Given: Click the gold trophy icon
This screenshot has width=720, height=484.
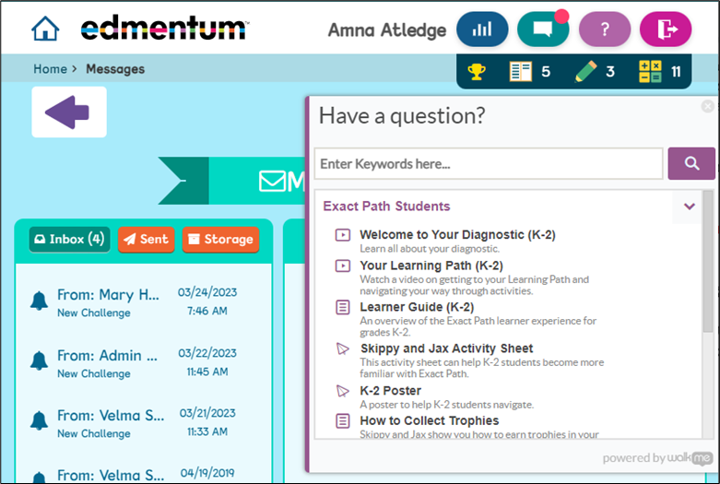Looking at the screenshot, I should (x=477, y=71).
